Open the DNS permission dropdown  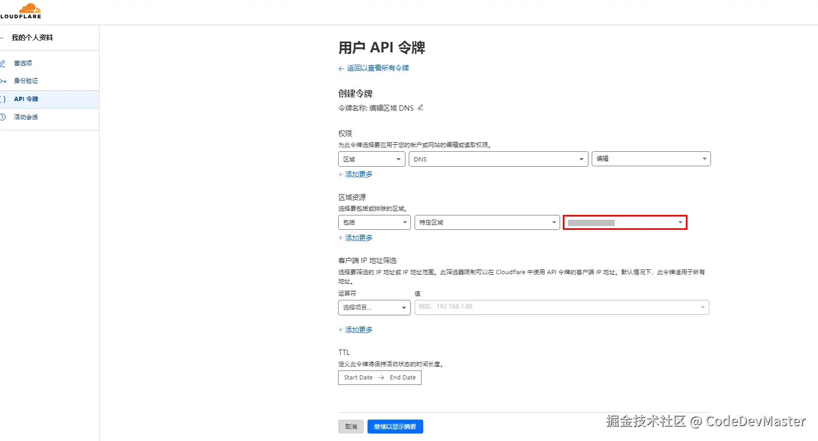point(498,159)
